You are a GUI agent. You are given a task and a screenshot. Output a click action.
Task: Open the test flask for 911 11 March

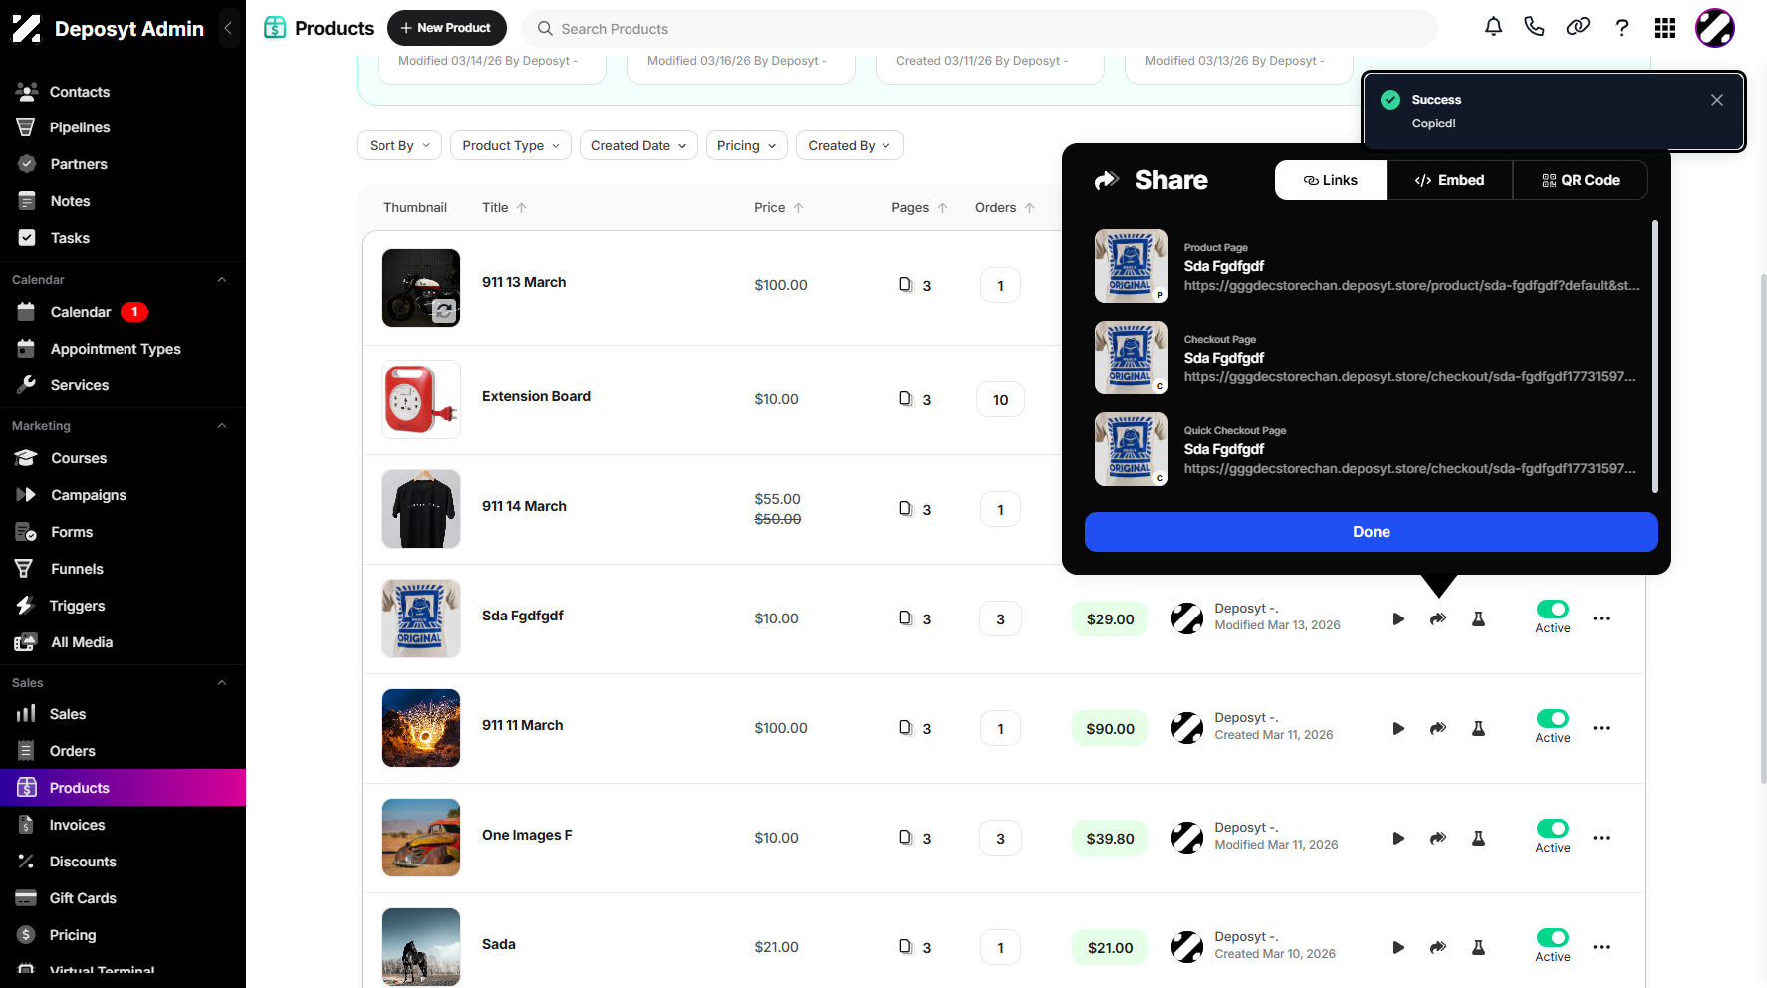click(x=1478, y=728)
